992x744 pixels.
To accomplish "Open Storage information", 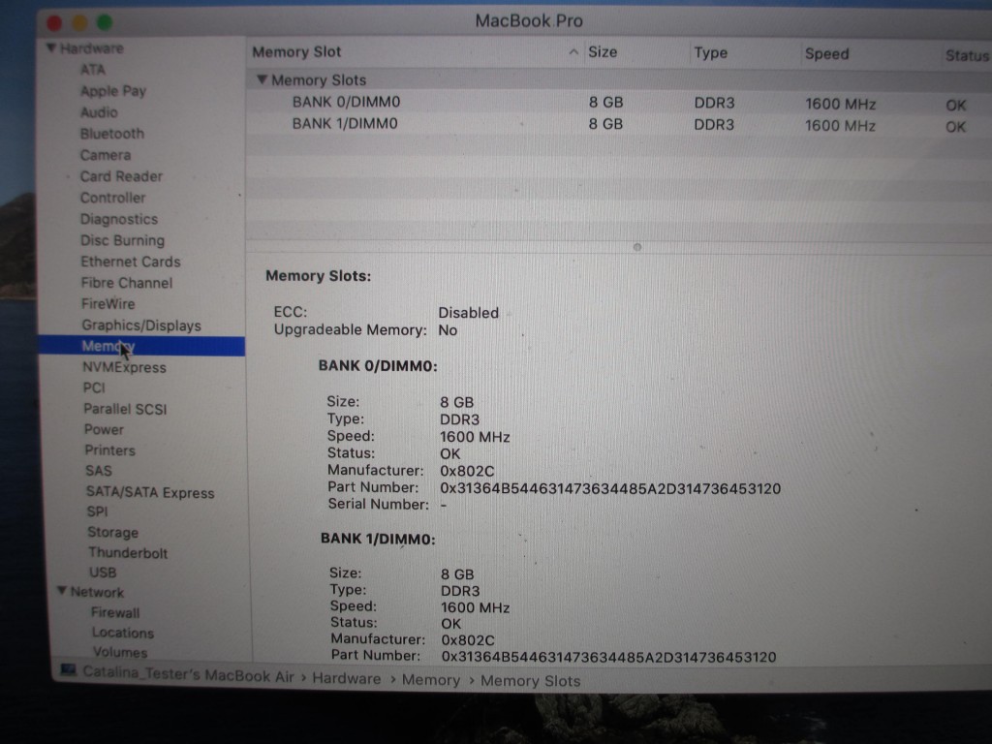I will pyautogui.click(x=112, y=533).
